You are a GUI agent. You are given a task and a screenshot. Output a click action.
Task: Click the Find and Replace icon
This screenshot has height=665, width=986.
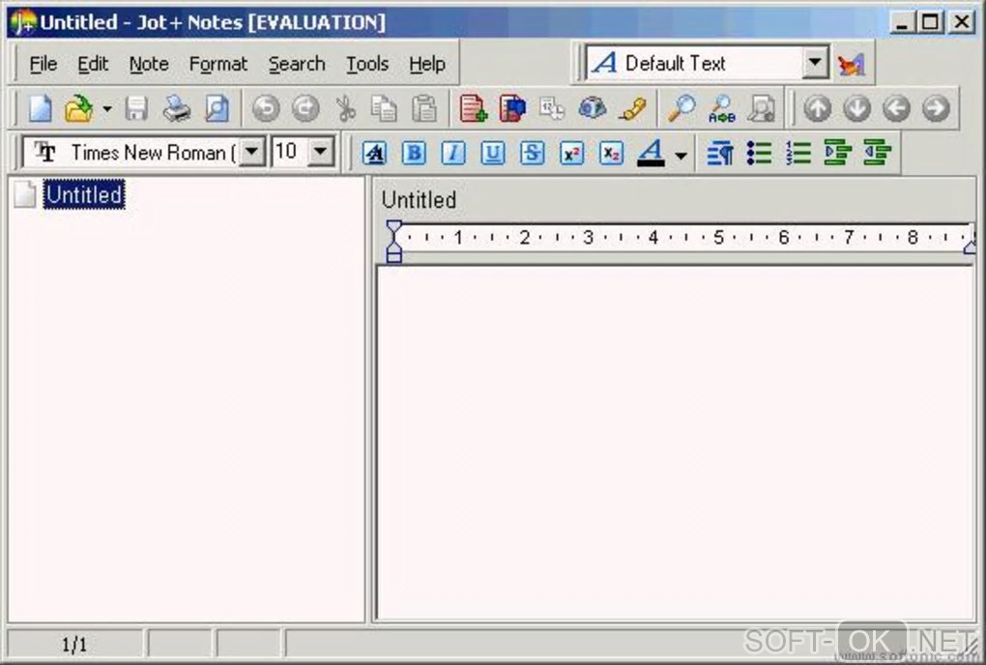pyautogui.click(x=722, y=108)
